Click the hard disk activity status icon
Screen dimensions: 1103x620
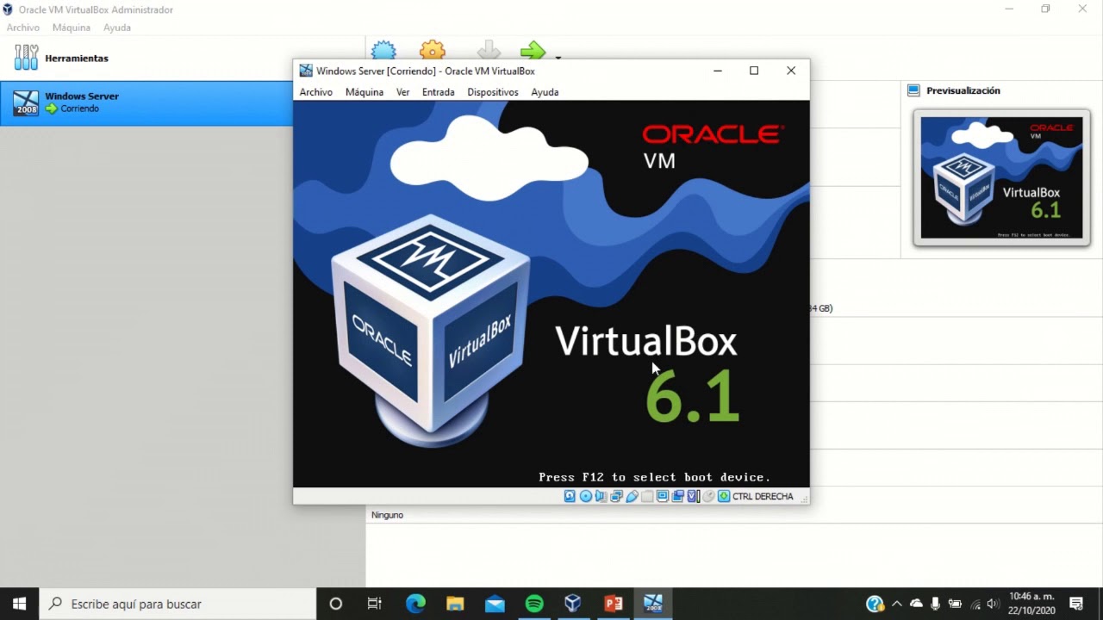tap(570, 496)
